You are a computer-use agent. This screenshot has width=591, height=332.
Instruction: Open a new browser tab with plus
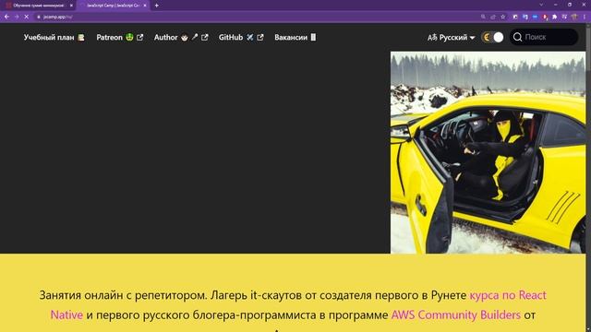click(x=156, y=6)
